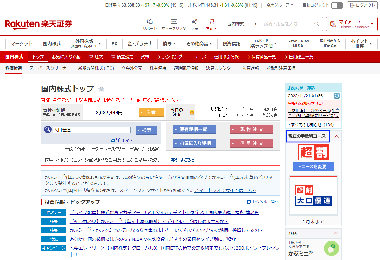Image resolution: width=380 pixels, height=260 pixels.
Task: Expand the 楽天グループ menu
Action: (x=280, y=5)
